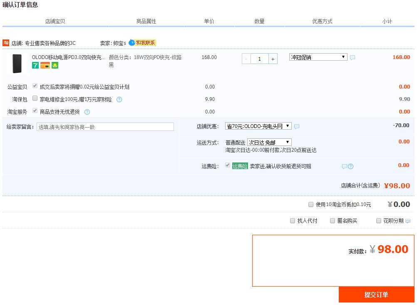Click info icon next to 花呗分期
The width and height of the screenshot is (417, 305).
pyautogui.click(x=408, y=221)
